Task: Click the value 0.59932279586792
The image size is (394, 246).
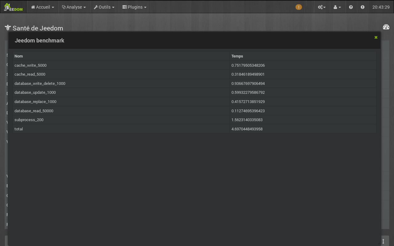Action: (248, 92)
